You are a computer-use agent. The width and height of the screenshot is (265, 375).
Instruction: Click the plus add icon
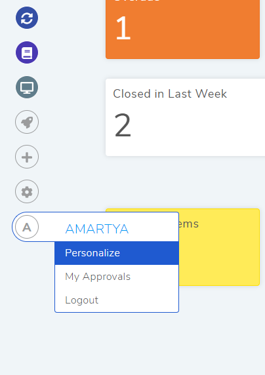(x=27, y=157)
